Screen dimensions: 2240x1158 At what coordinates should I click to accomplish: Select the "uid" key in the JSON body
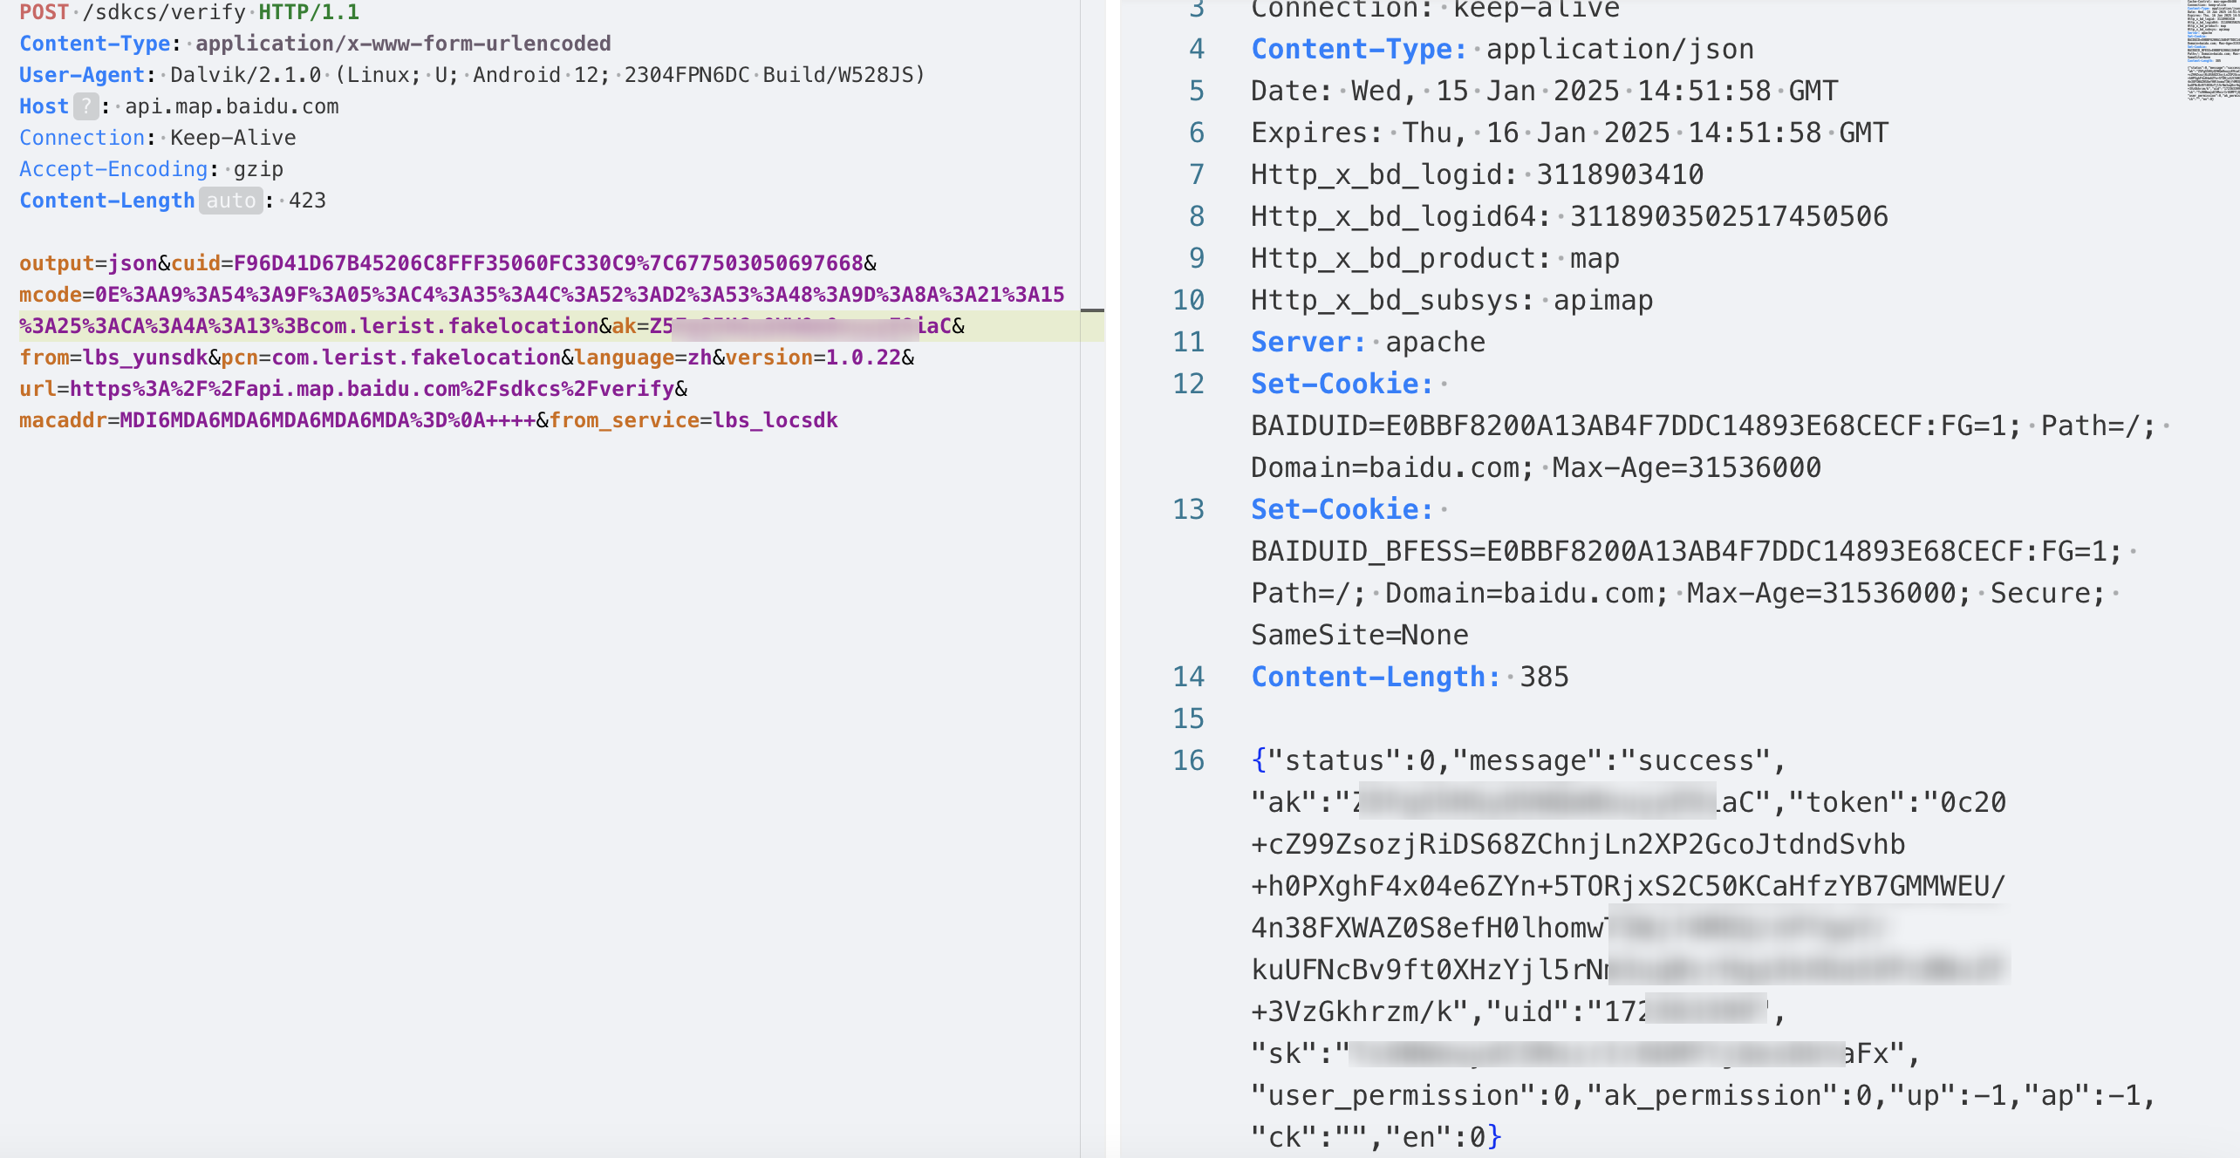pyautogui.click(x=1527, y=1012)
